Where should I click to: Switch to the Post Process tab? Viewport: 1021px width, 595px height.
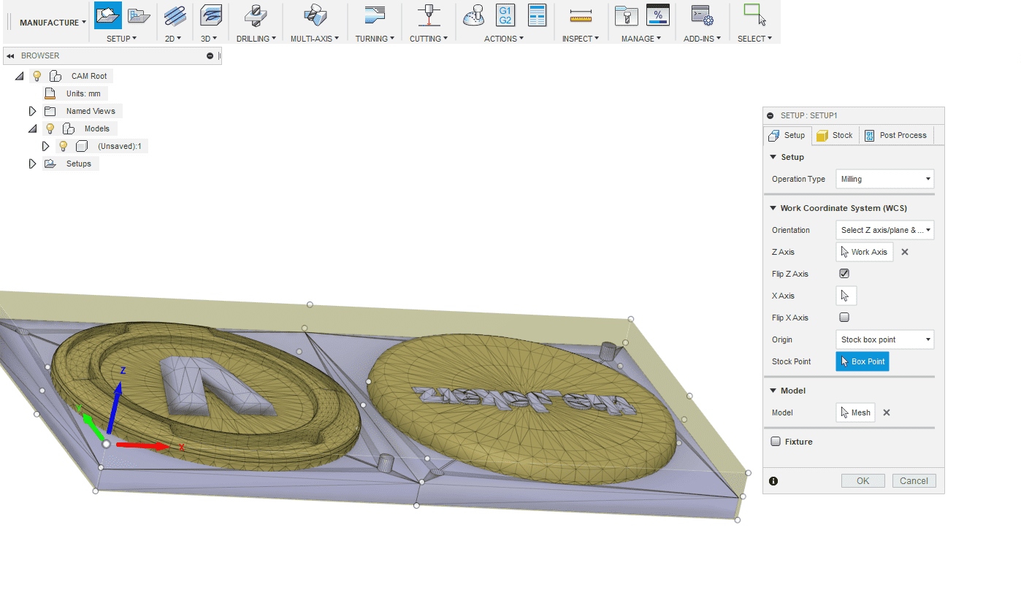(895, 135)
